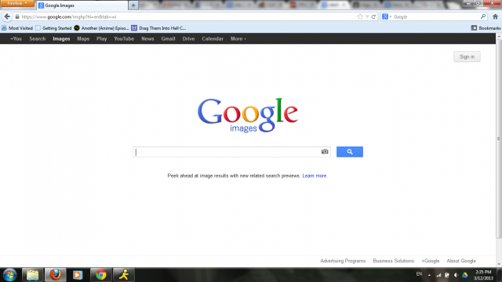Open Calendar from the Google bar
Image resolution: width=502 pixels, height=282 pixels.
(x=213, y=38)
